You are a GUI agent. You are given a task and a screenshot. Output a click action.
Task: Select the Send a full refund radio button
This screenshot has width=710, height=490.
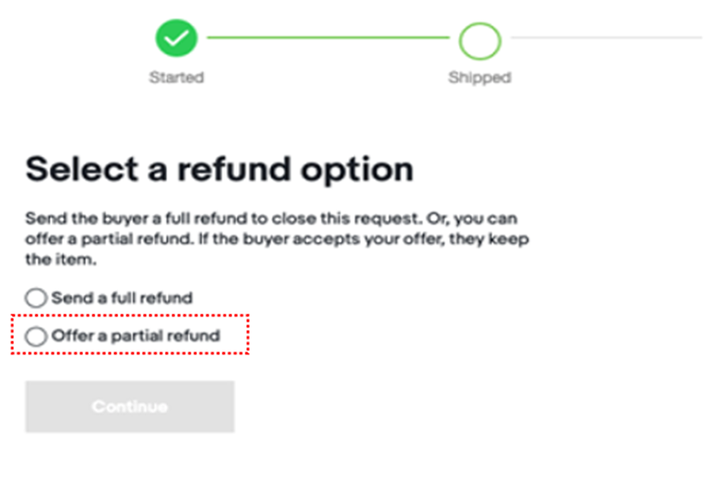pos(36,298)
